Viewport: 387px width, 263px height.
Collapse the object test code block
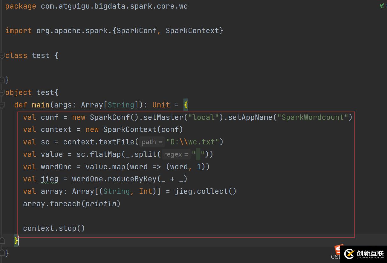tap(2, 93)
